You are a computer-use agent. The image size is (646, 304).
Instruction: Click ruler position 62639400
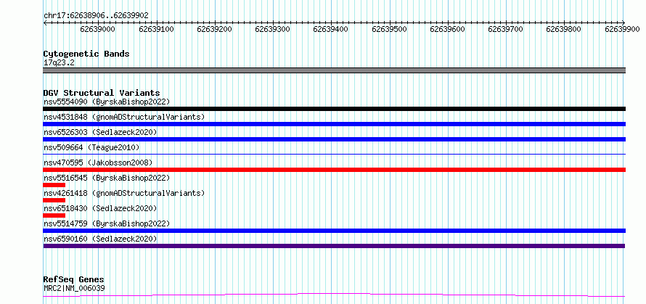click(x=331, y=29)
